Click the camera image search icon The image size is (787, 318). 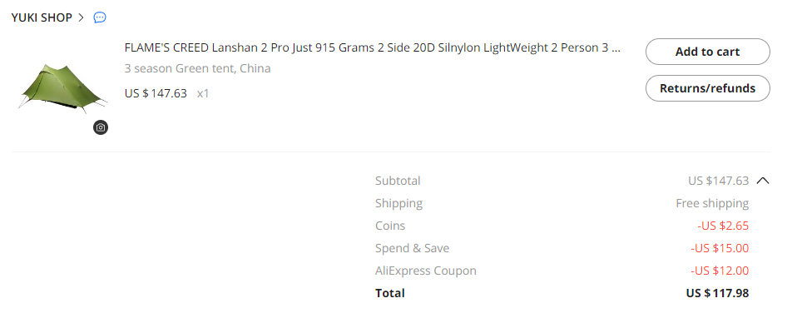click(101, 127)
